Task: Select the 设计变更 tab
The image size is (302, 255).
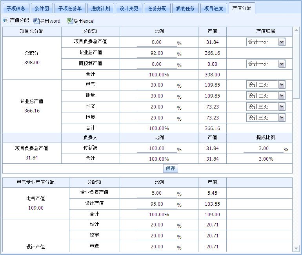Action: coord(129,8)
